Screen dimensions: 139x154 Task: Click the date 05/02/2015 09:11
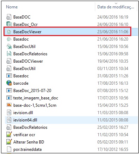[113, 142]
